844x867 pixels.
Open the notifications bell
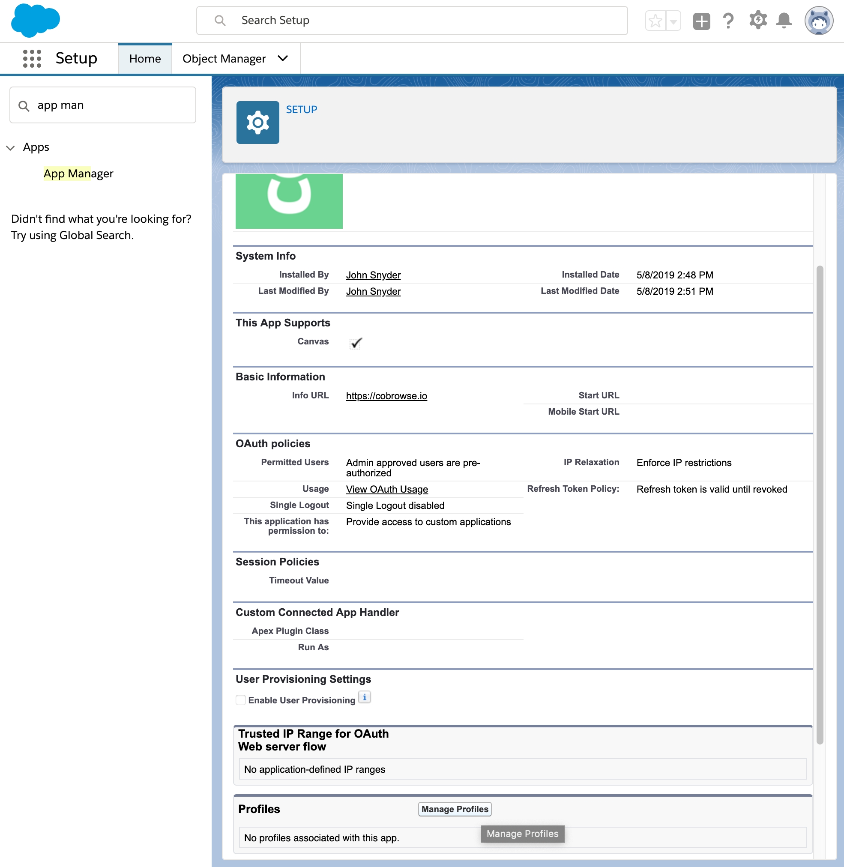tap(784, 21)
